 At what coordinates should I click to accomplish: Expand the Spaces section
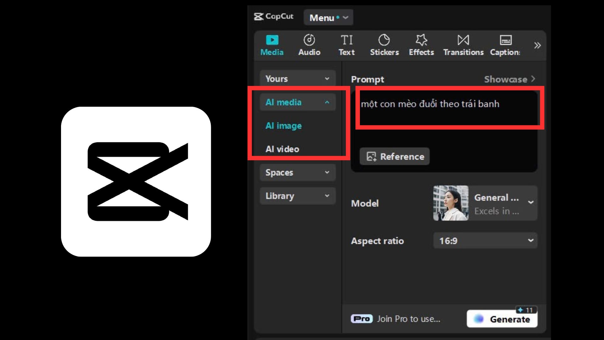tap(297, 173)
